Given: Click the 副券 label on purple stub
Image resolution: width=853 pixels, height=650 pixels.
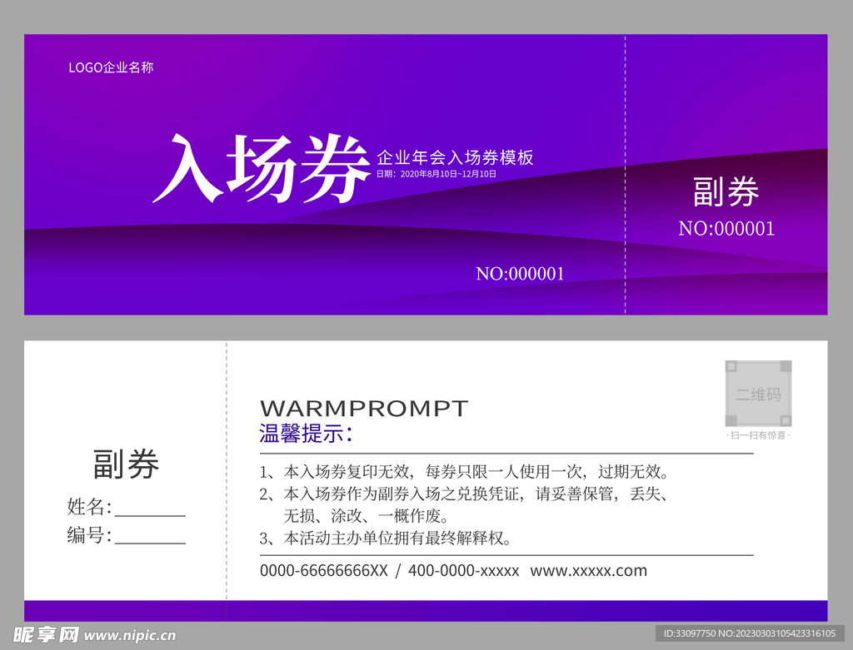Looking at the screenshot, I should pos(725,192).
